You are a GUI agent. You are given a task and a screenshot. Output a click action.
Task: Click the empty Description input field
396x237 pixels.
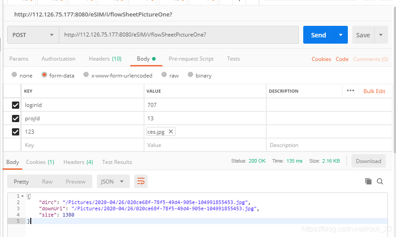tap(329, 145)
